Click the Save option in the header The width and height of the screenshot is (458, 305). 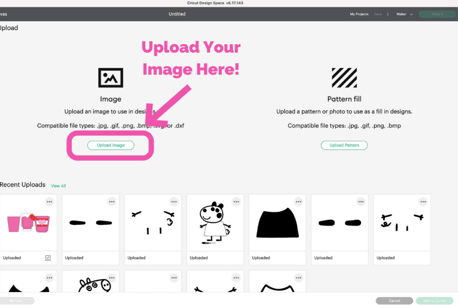(377, 14)
